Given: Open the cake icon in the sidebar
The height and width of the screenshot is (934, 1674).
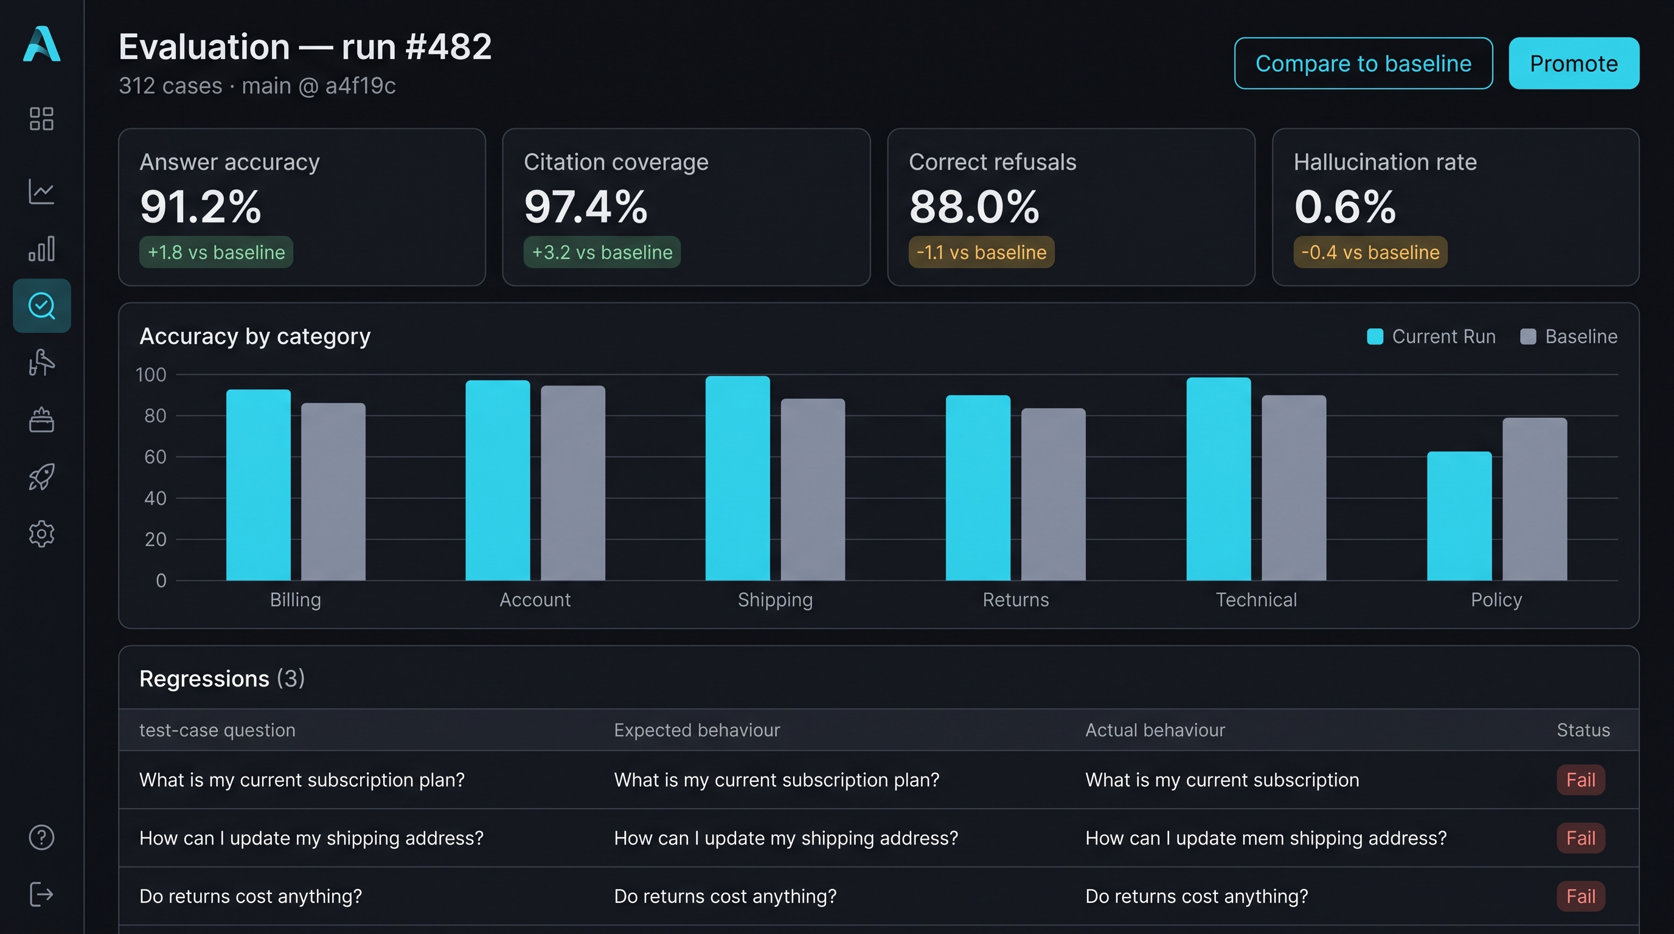Looking at the screenshot, I should coord(41,420).
